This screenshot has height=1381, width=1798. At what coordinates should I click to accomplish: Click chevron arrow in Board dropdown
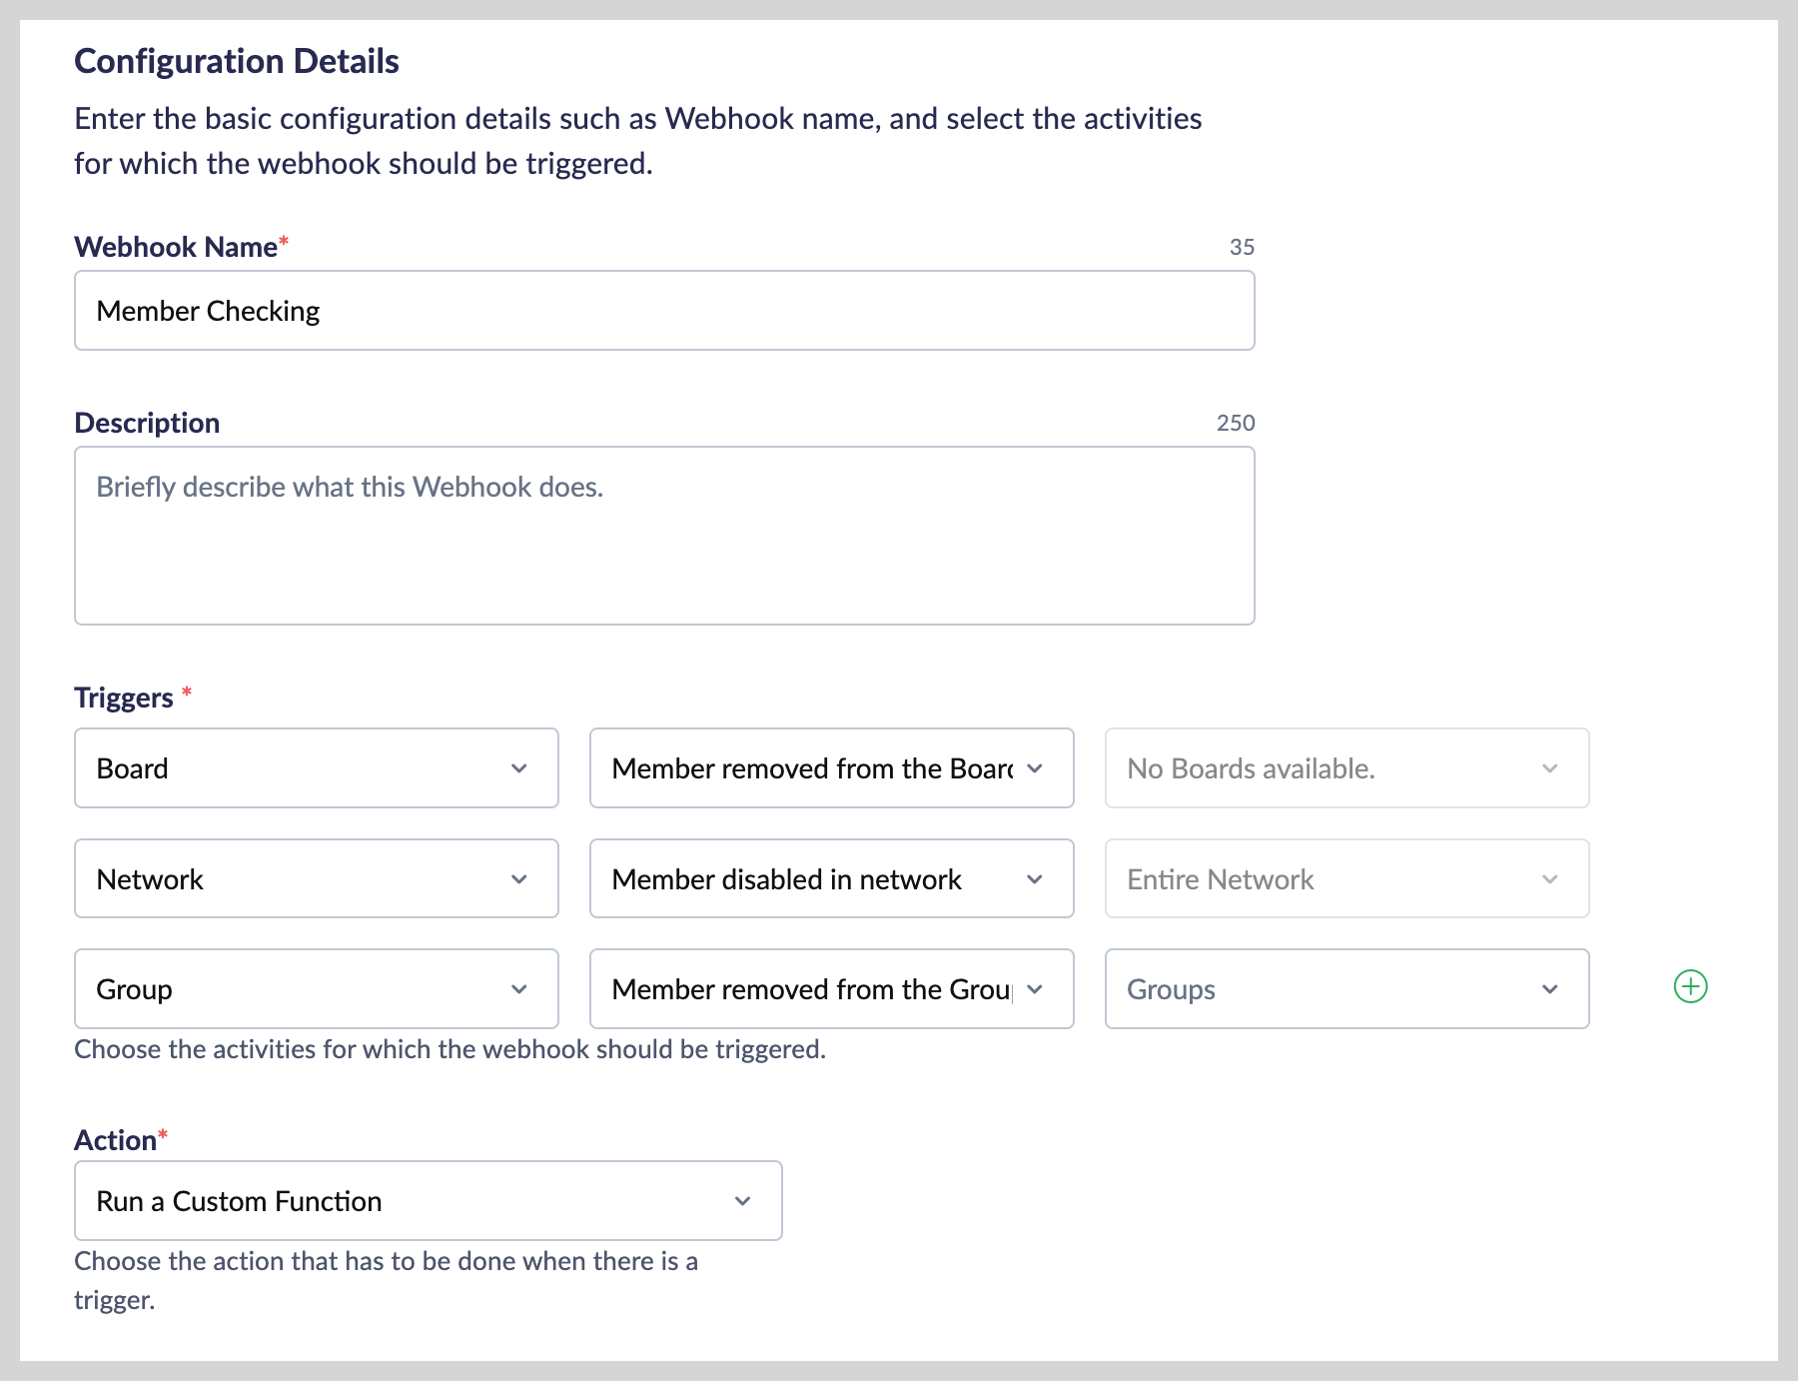[519, 768]
